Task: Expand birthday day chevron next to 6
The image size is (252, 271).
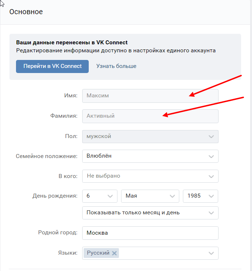Action: (110, 196)
